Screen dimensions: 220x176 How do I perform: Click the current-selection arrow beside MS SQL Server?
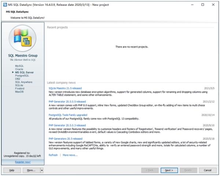(x=13, y=72)
